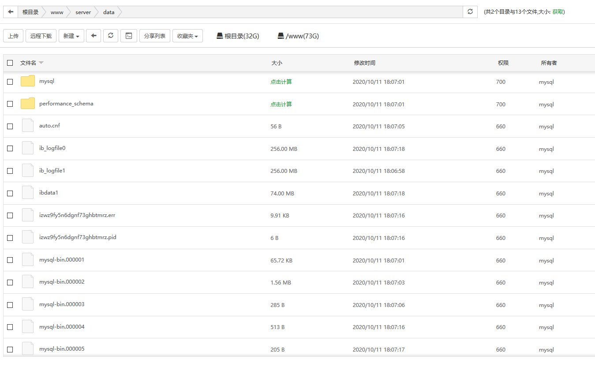This screenshot has height=367, width=595.
Task: Click the 获取 link to get the total size
Action: (x=558, y=12)
